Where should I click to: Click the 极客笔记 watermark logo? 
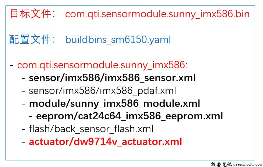click(x=221, y=164)
